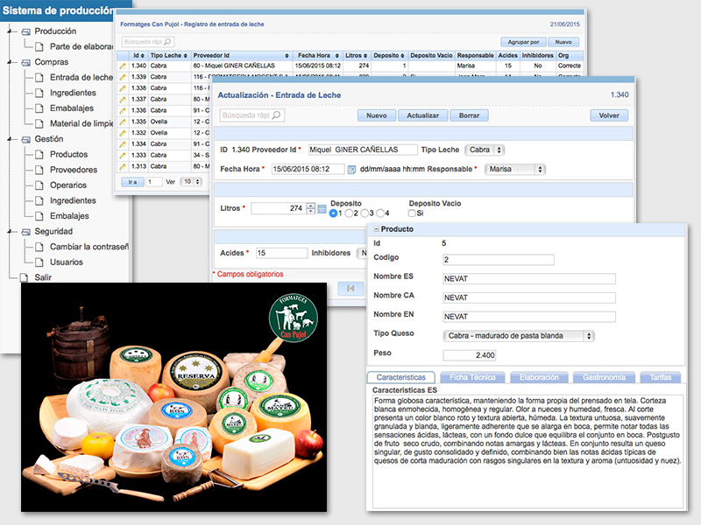This screenshot has width=701, height=525.
Task: Click Borrar button
Action: click(469, 115)
